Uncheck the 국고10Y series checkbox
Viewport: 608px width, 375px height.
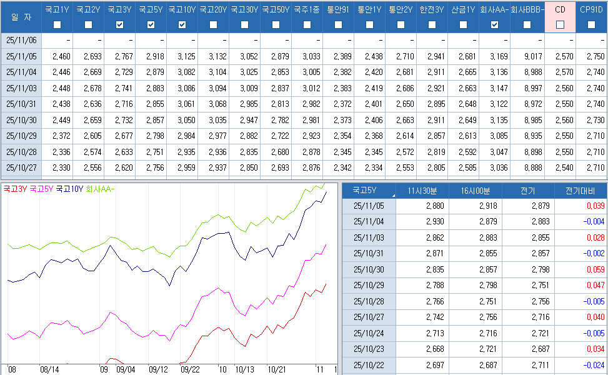pos(182,25)
